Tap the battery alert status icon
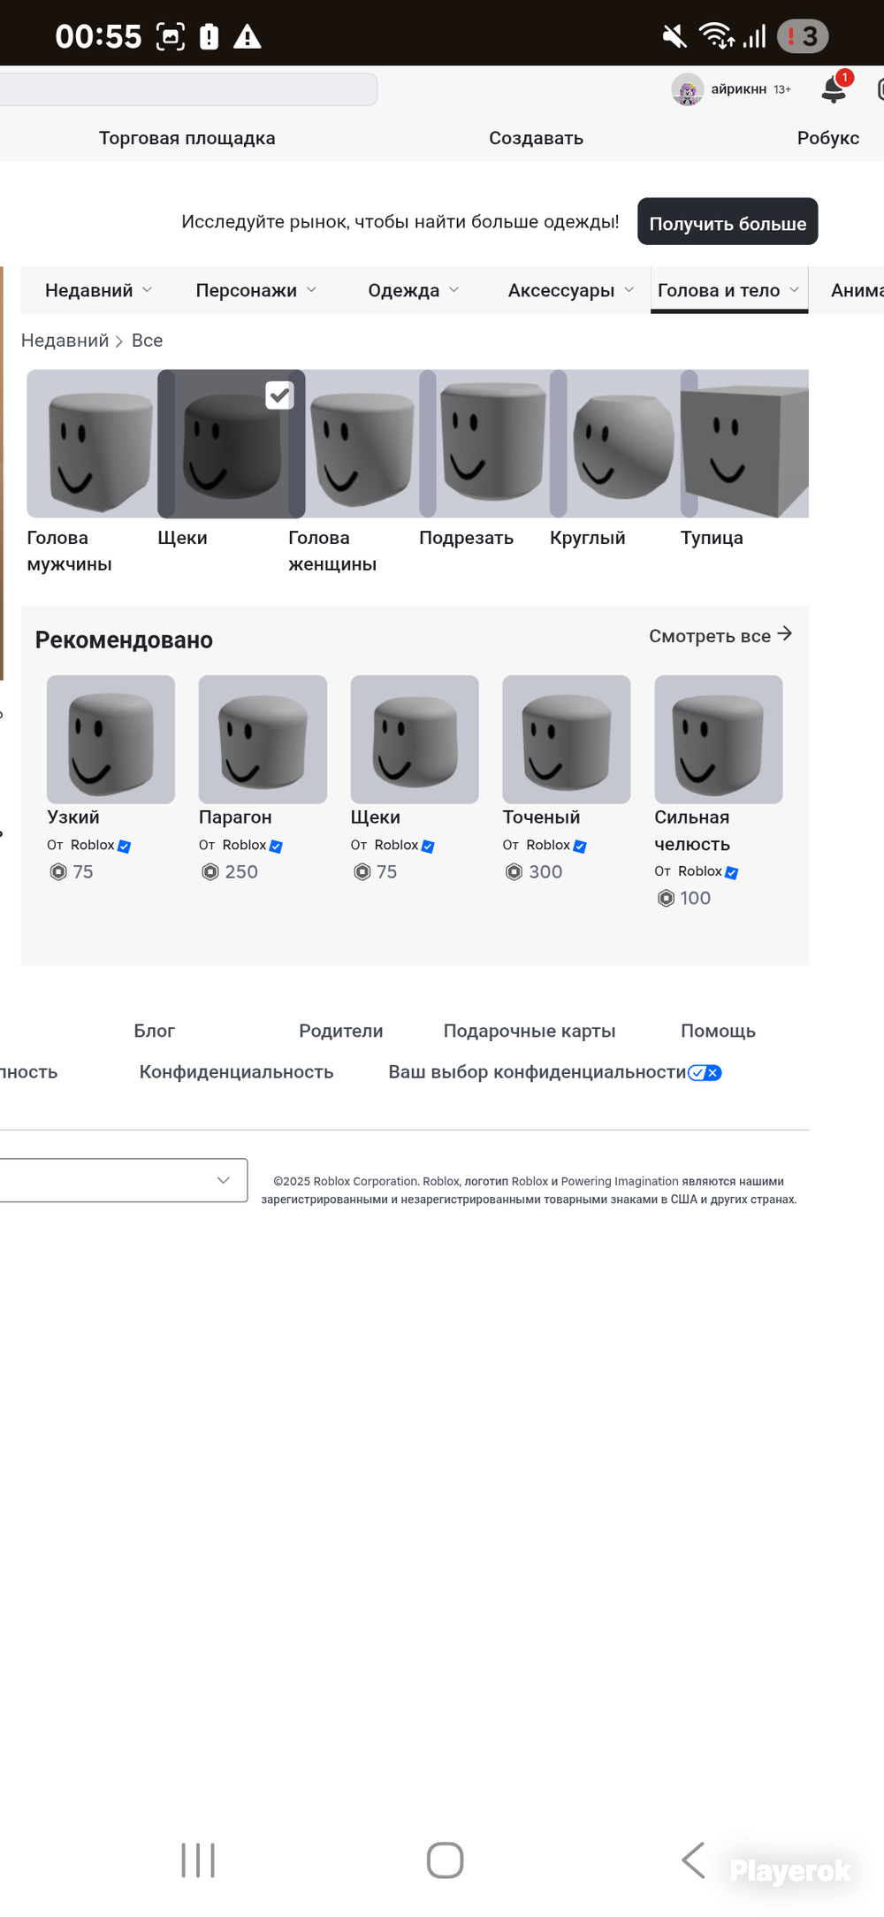Screen dimensions: 884x1917 click(209, 36)
